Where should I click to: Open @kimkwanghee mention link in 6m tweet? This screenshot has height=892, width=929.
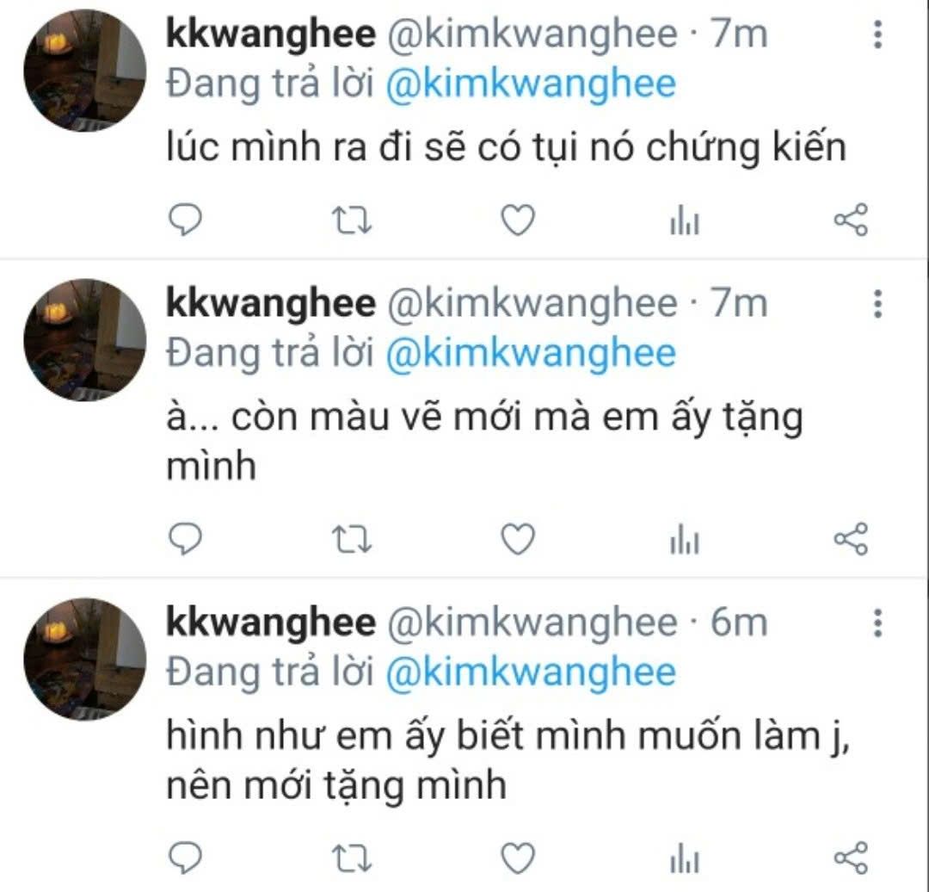click(x=531, y=673)
